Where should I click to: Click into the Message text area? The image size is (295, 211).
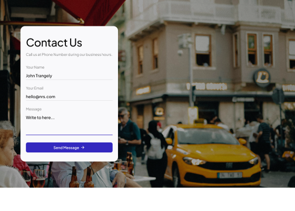[x=69, y=124]
